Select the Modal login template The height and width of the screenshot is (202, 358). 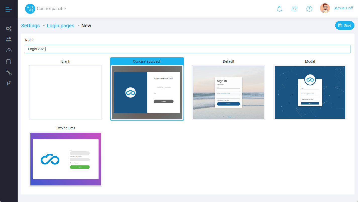pyautogui.click(x=310, y=92)
